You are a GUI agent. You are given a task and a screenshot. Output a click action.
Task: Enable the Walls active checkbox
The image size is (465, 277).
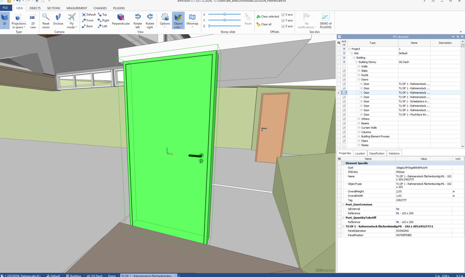[344, 66]
